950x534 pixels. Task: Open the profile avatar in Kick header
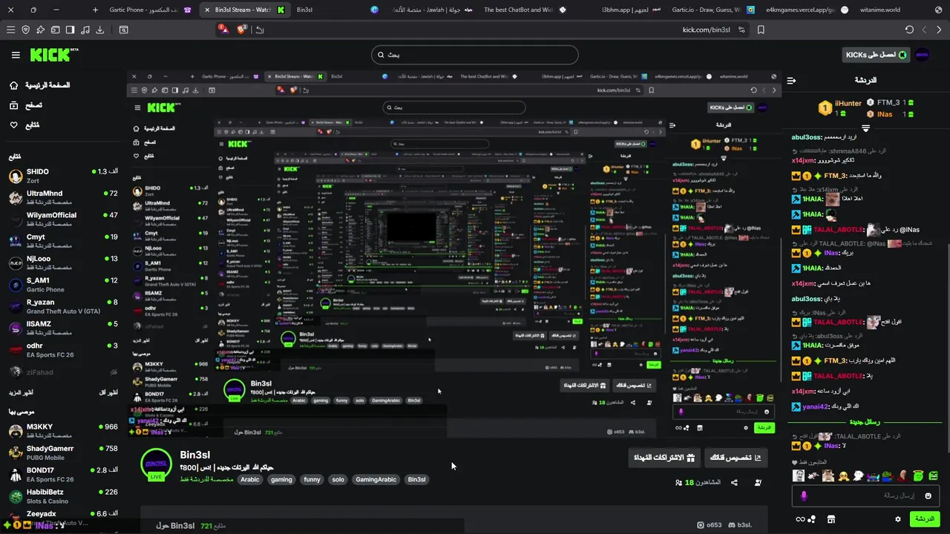(x=923, y=55)
